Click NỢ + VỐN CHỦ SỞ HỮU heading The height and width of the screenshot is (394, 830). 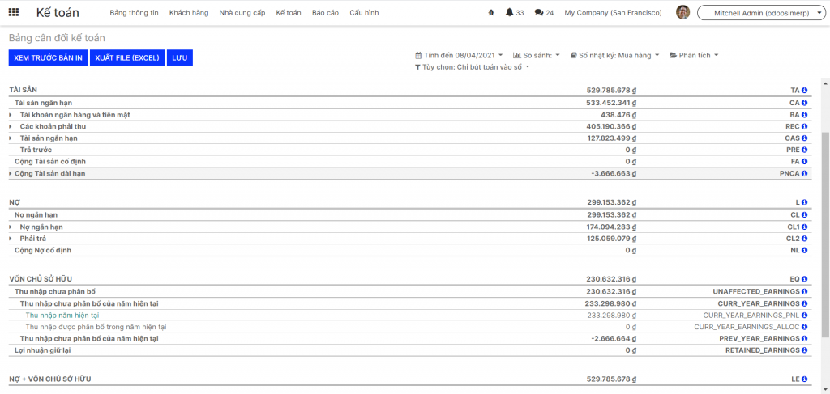(x=50, y=379)
